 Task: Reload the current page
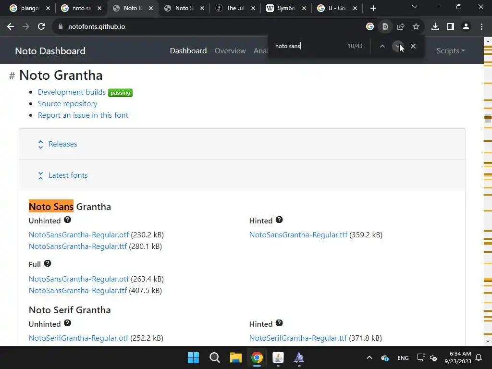(41, 27)
